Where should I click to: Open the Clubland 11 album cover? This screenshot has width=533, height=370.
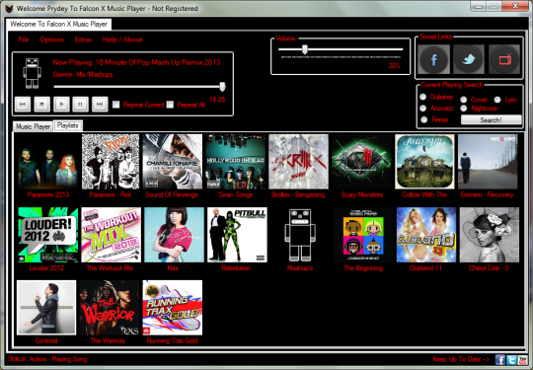pyautogui.click(x=426, y=235)
